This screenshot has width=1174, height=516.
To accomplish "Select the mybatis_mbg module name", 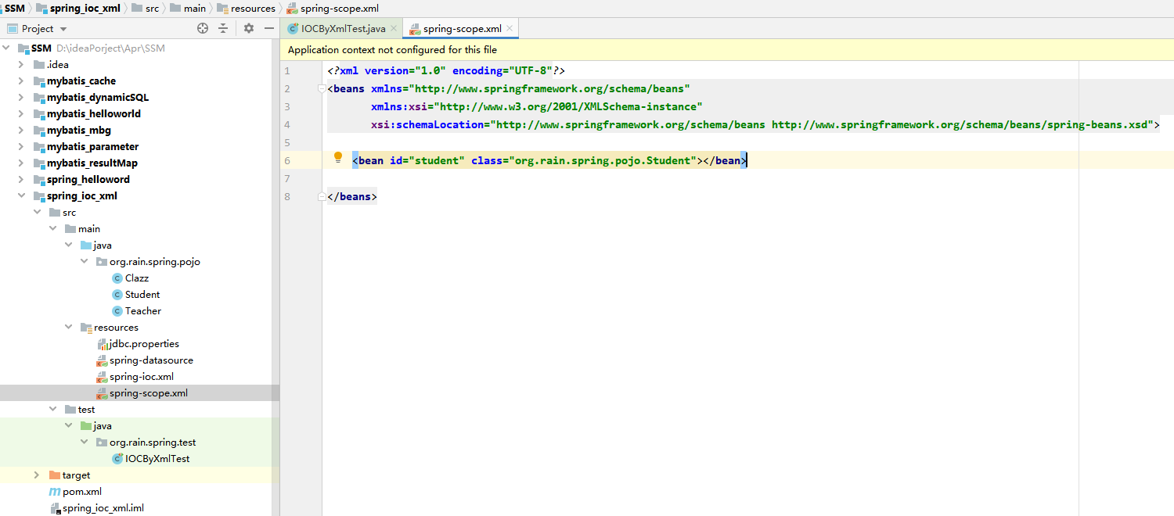I will (79, 131).
